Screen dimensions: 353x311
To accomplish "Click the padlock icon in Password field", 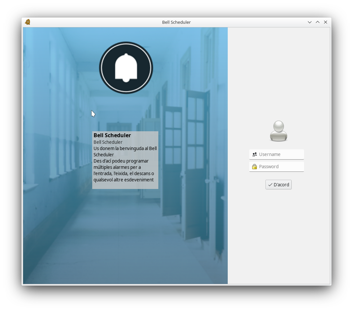I will pyautogui.click(x=255, y=167).
